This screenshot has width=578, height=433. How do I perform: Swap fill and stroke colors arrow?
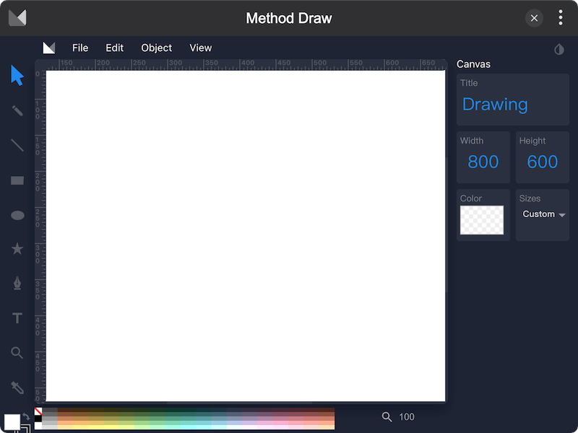pos(26,416)
